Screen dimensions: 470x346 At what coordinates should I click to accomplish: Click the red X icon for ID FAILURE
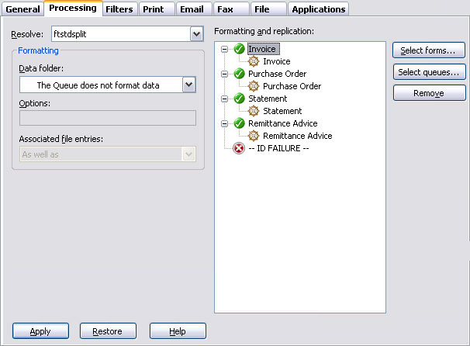(239, 148)
